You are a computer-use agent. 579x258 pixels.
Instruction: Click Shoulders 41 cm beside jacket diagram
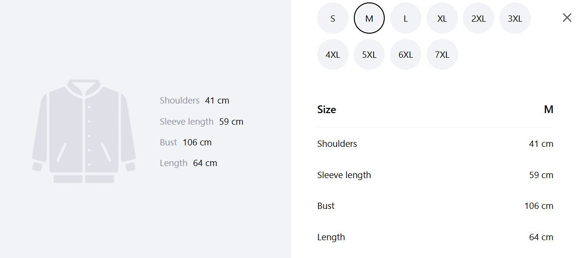[x=194, y=101]
